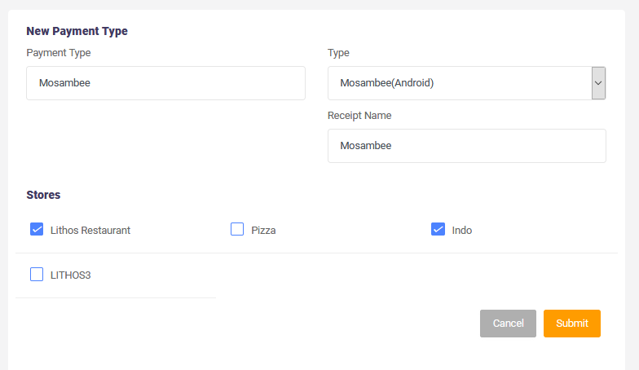Uncheck the Indo store checkbox
The width and height of the screenshot is (639, 370).
point(438,230)
